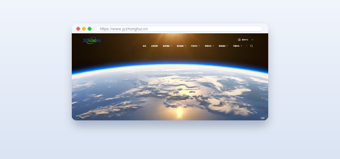The width and height of the screenshot is (340, 159).
Task: Open the 简体中文 language selector
Action: (x=246, y=40)
